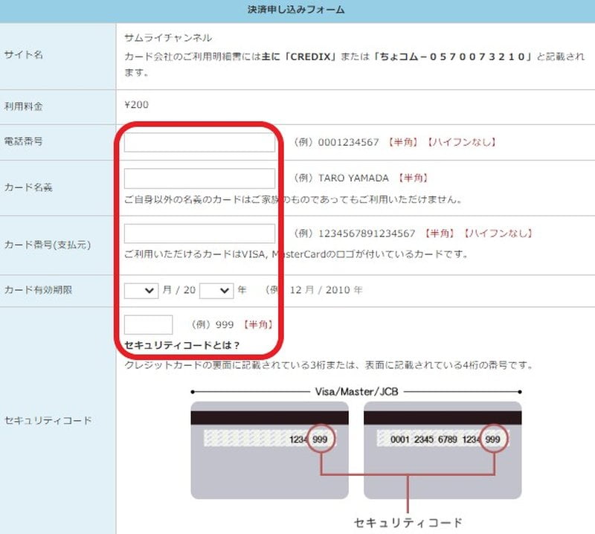Click the '電話番号' row label

(23, 141)
